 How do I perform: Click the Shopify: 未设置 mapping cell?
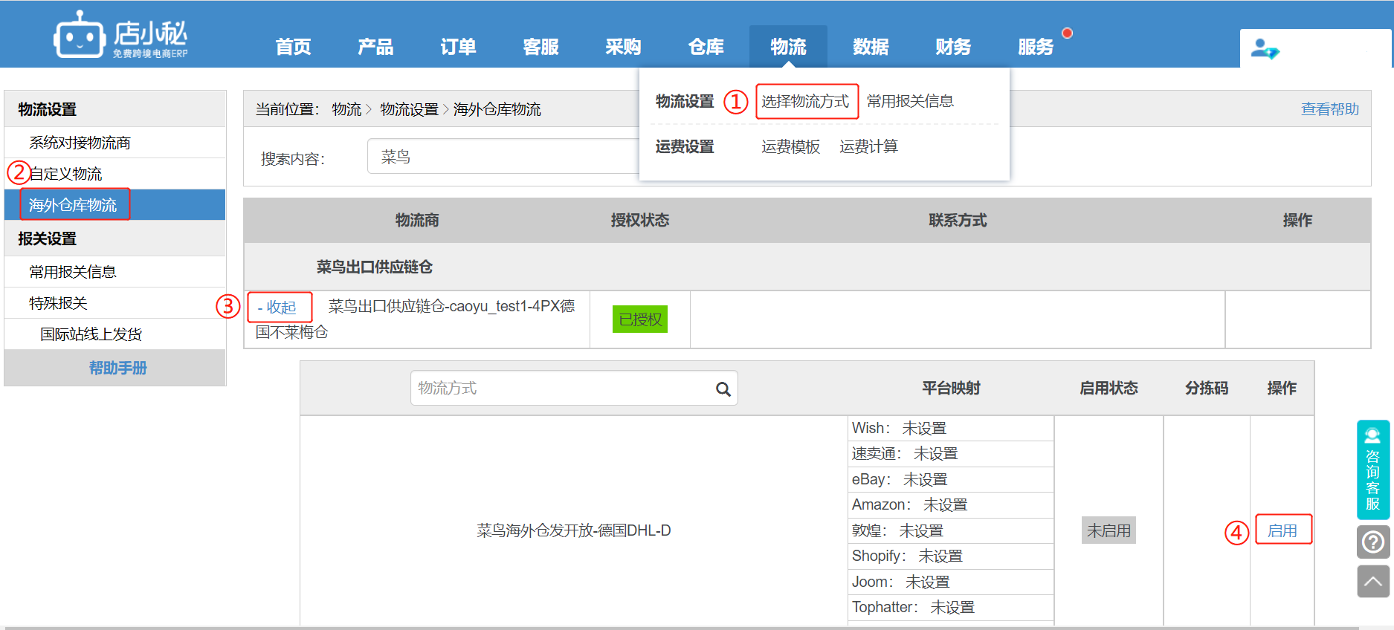pyautogui.click(x=951, y=556)
